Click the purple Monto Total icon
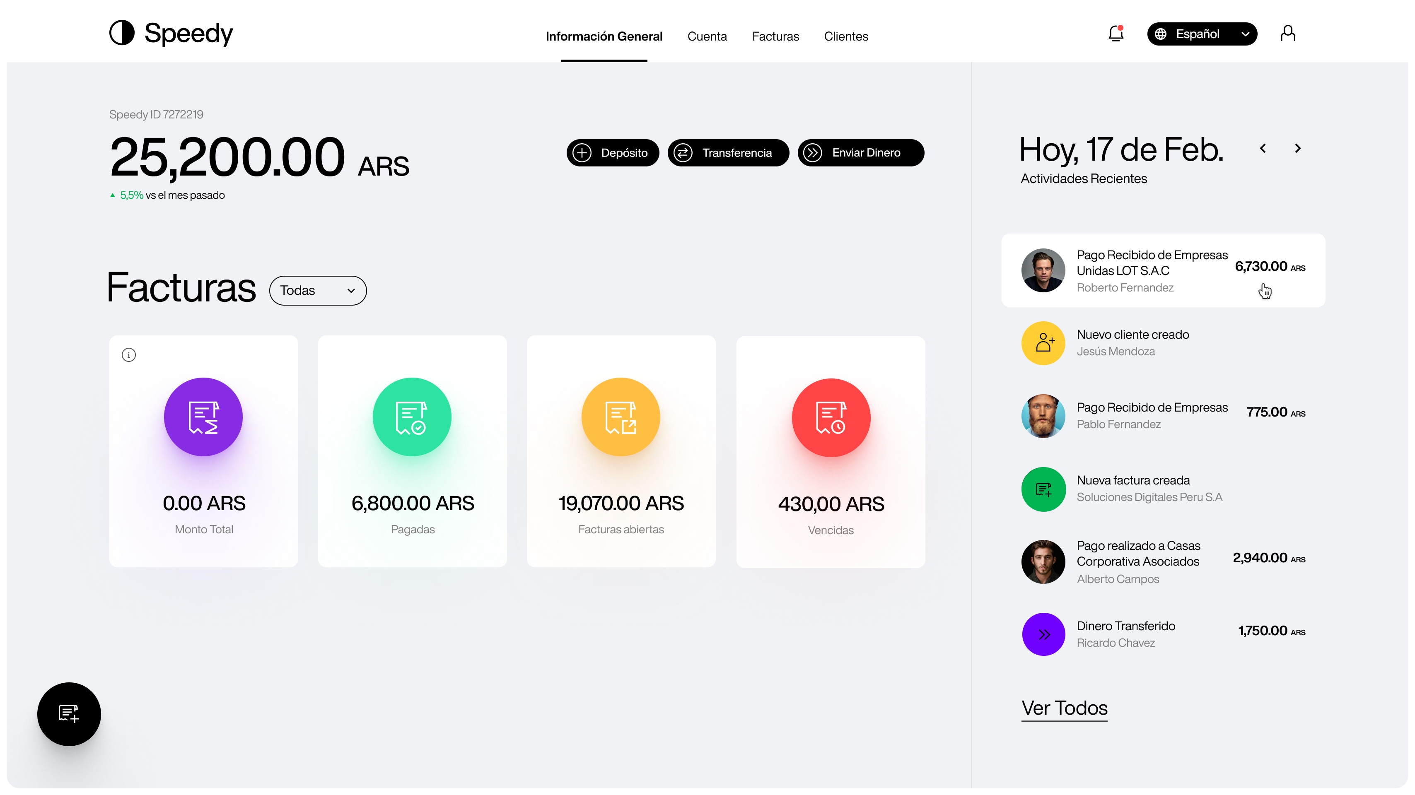 203,417
